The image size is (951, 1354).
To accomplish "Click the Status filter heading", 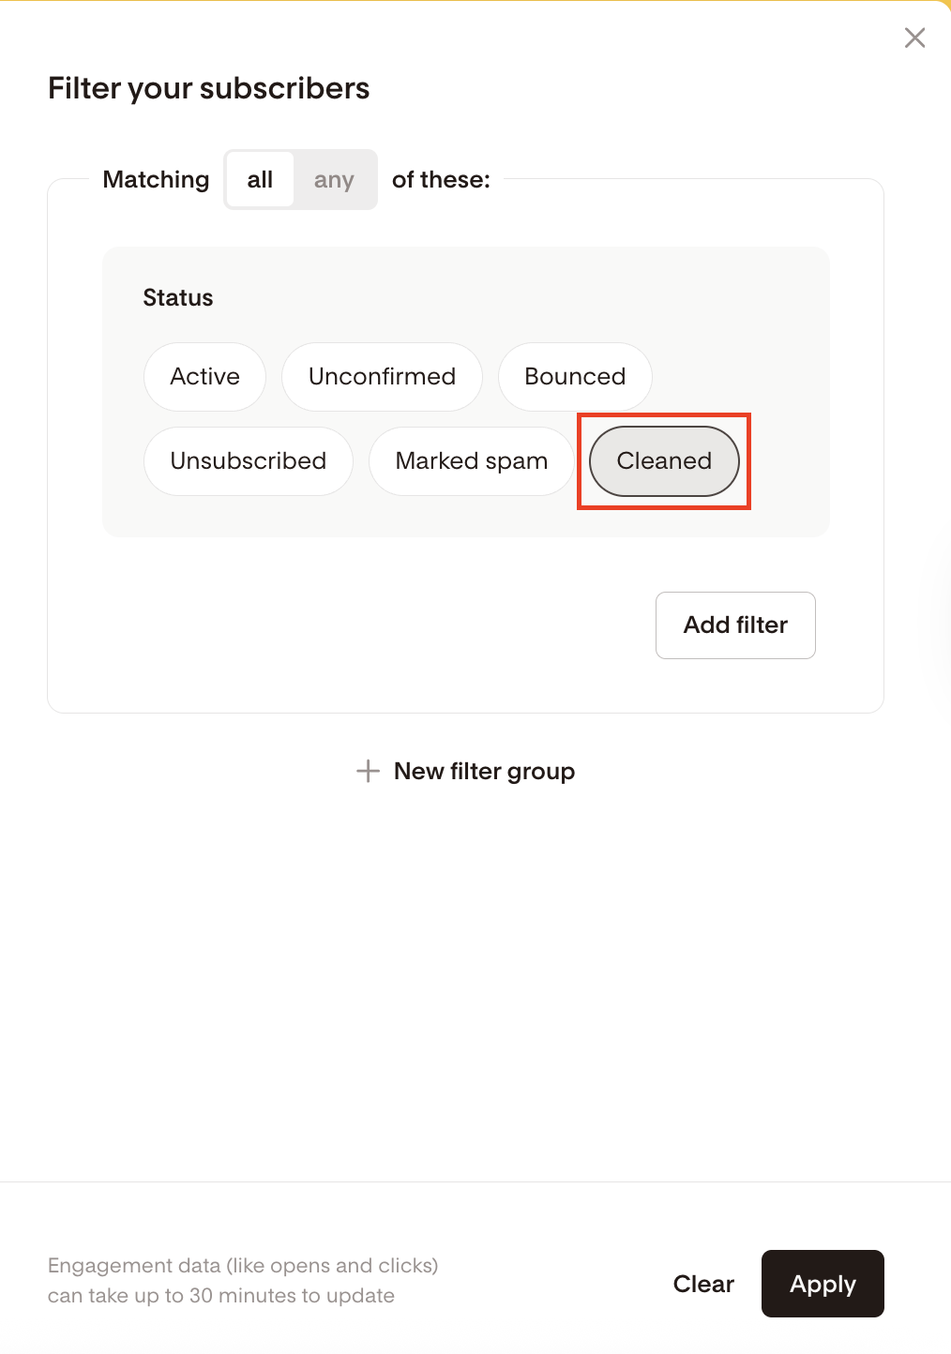I will 178,298.
